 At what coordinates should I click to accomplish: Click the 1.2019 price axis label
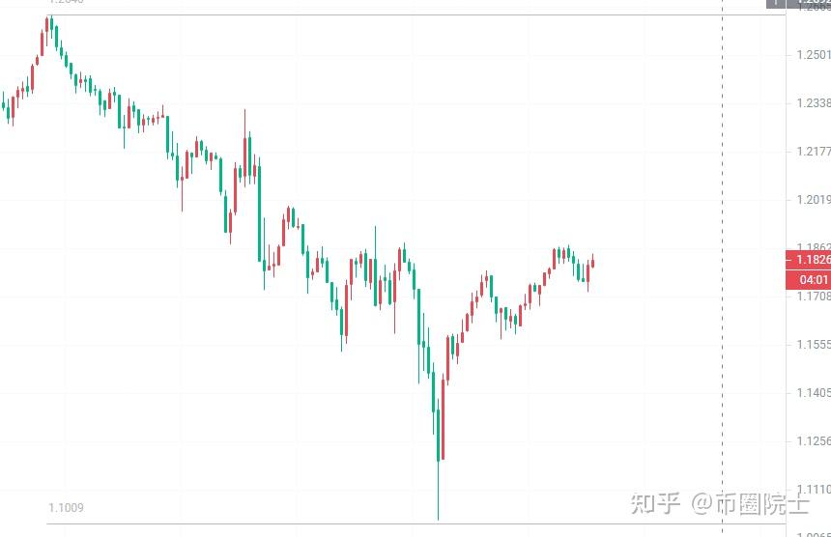click(x=810, y=200)
